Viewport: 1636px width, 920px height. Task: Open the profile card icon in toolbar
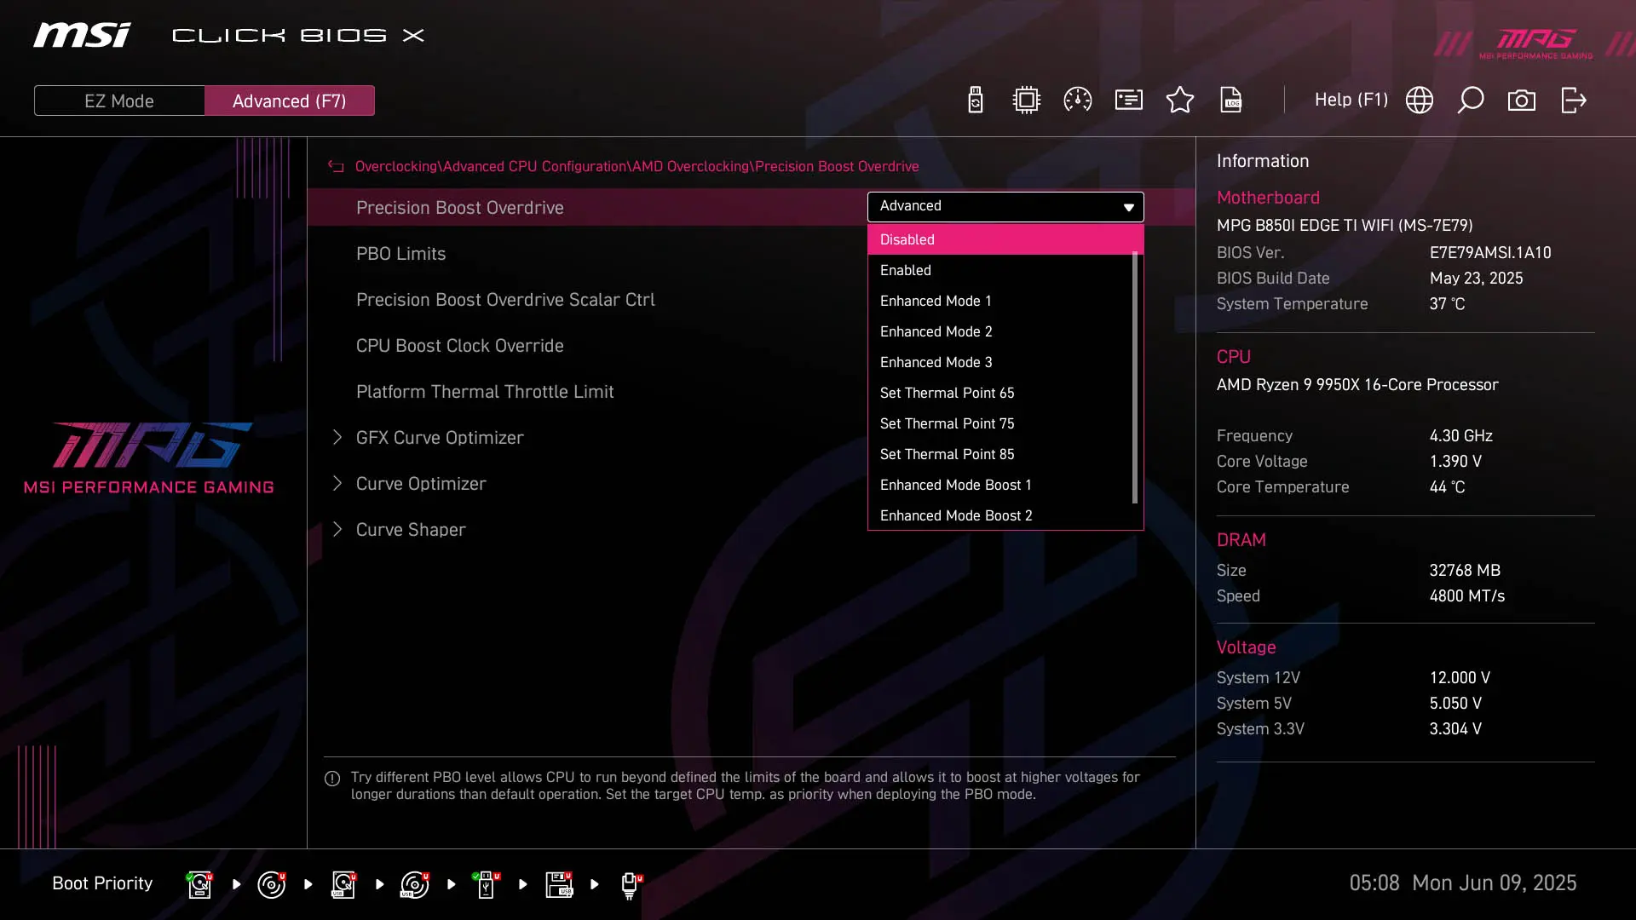[x=1129, y=100]
